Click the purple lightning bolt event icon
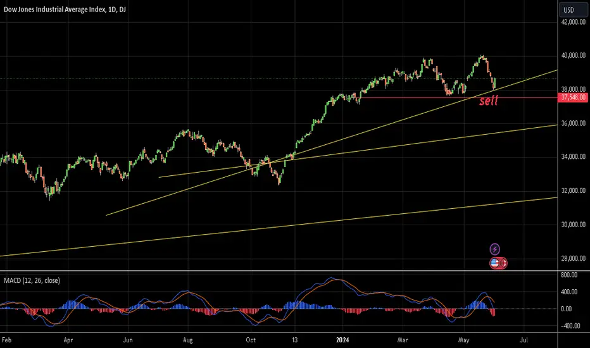Image resolution: width=590 pixels, height=348 pixels. [495, 249]
